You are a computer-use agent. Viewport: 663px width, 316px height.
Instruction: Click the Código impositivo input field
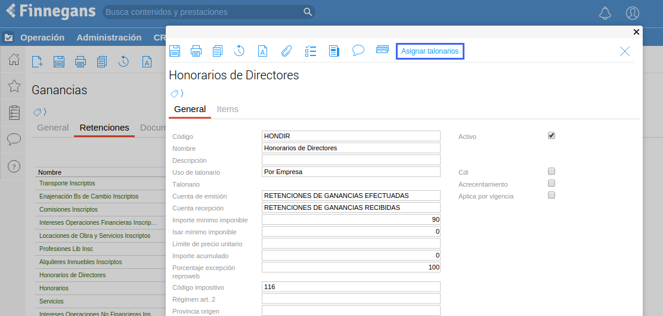(351, 287)
